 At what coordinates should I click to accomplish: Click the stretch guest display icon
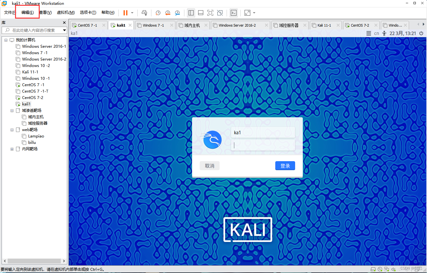click(x=247, y=13)
